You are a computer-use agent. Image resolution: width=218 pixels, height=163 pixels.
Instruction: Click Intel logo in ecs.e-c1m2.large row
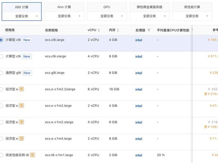pyautogui.click(x=139, y=106)
